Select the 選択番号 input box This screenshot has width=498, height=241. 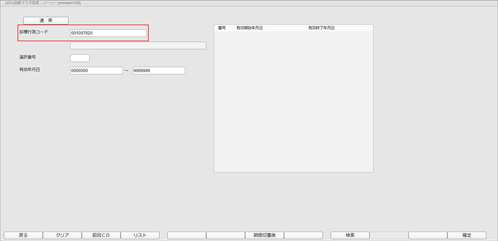(80, 58)
